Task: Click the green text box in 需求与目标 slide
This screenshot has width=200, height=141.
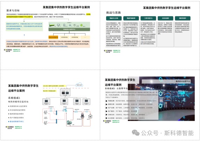Action: [x=25, y=26]
